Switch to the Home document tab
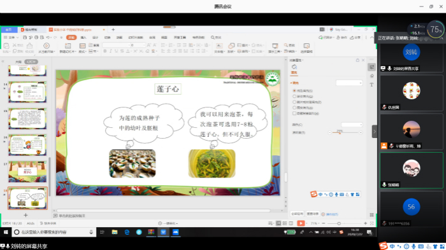This screenshot has width=446, height=250. coord(9,29)
